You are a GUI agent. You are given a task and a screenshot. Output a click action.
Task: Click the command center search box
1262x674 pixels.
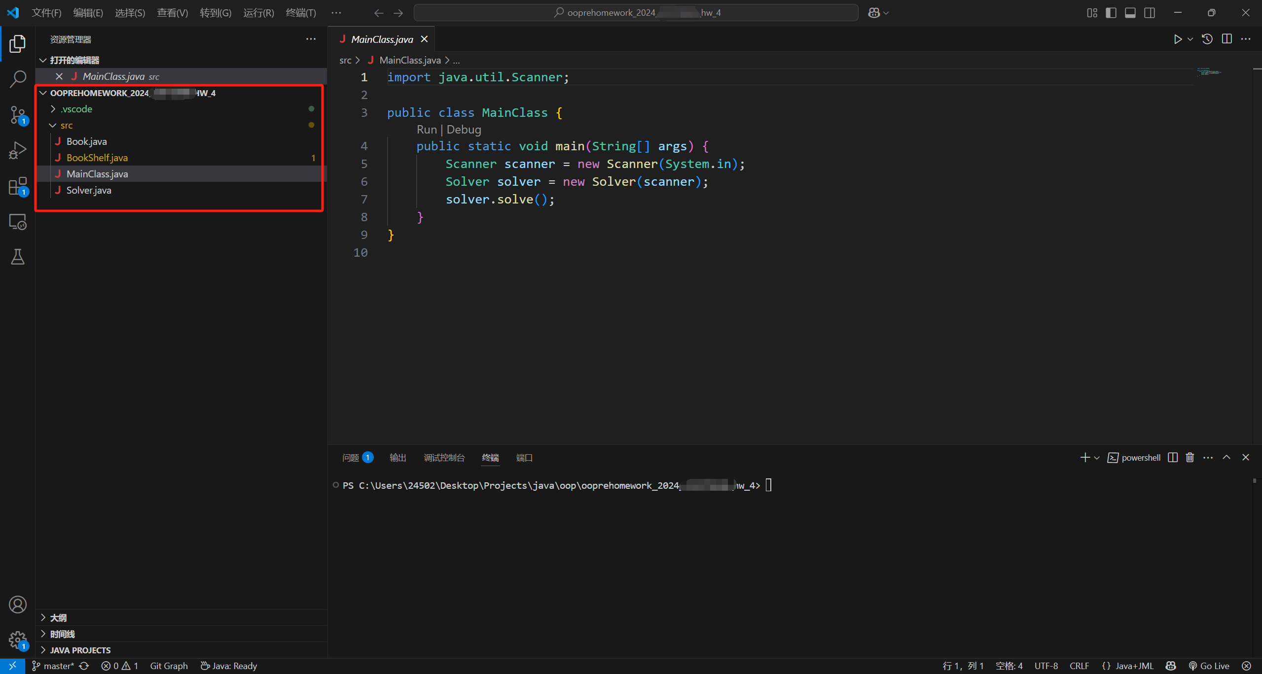point(636,13)
